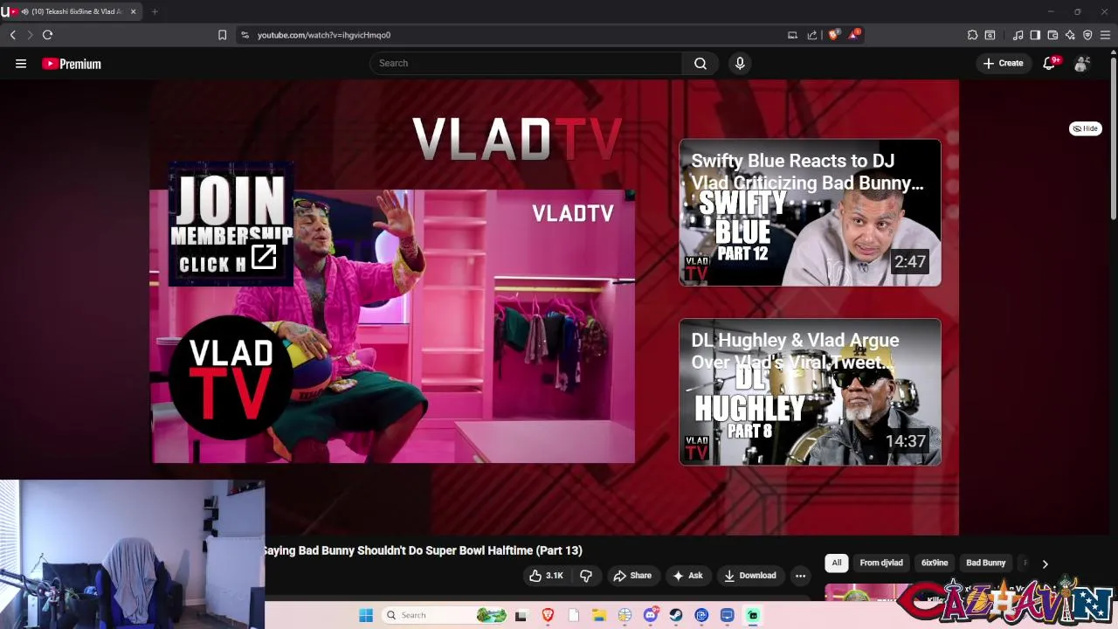The height and width of the screenshot is (629, 1118).
Task: Click the browser address bar URL
Action: coord(324,35)
